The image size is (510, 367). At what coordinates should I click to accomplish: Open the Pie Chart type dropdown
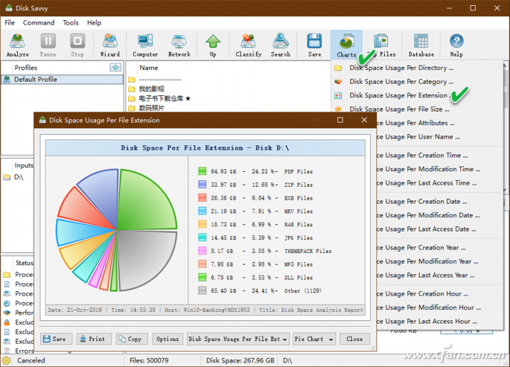coord(314,339)
